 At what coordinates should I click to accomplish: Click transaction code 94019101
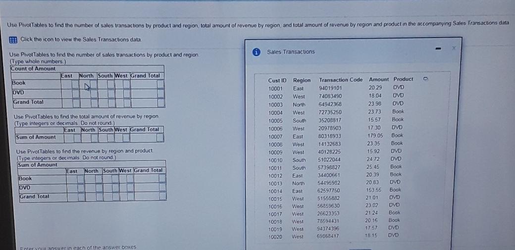coord(330,88)
